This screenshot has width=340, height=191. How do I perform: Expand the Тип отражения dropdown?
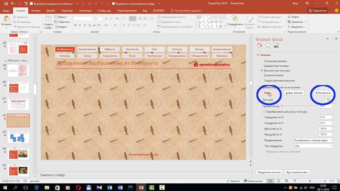(313, 146)
